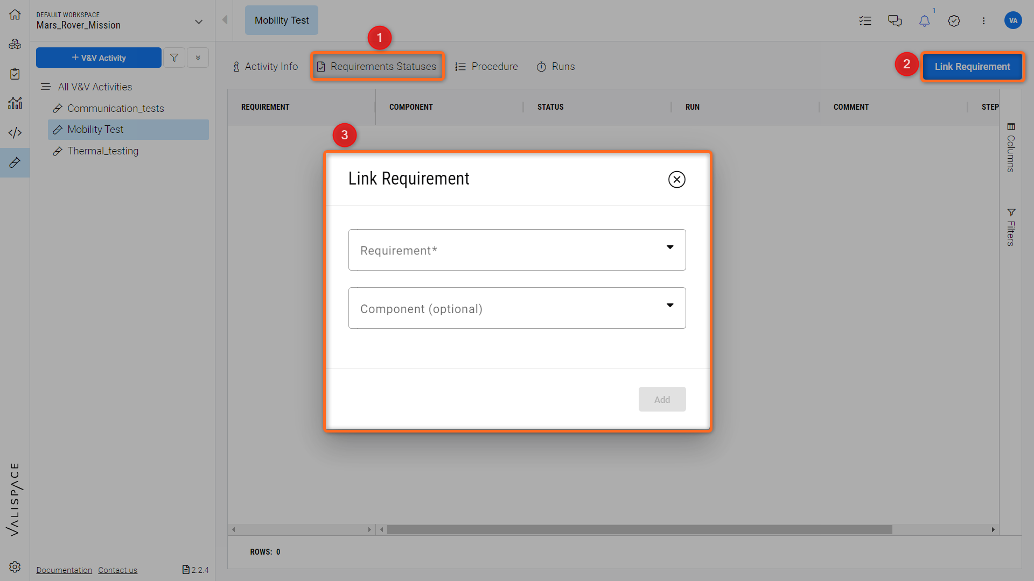Open the settings gear icon
The height and width of the screenshot is (581, 1034).
(15, 566)
